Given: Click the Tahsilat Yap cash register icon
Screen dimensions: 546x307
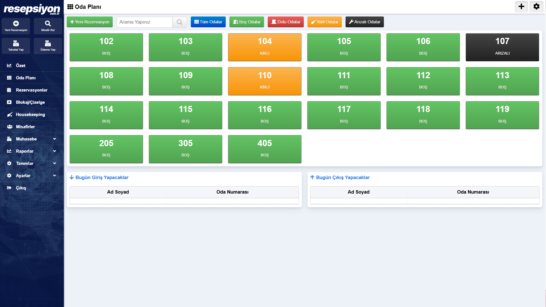Looking at the screenshot, I should (16, 43).
